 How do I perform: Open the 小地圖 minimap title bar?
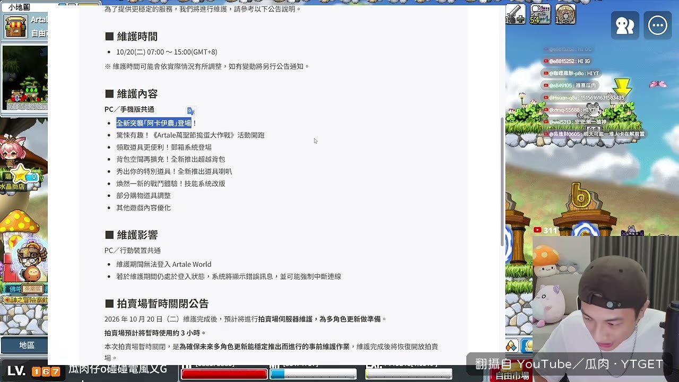coord(24,7)
